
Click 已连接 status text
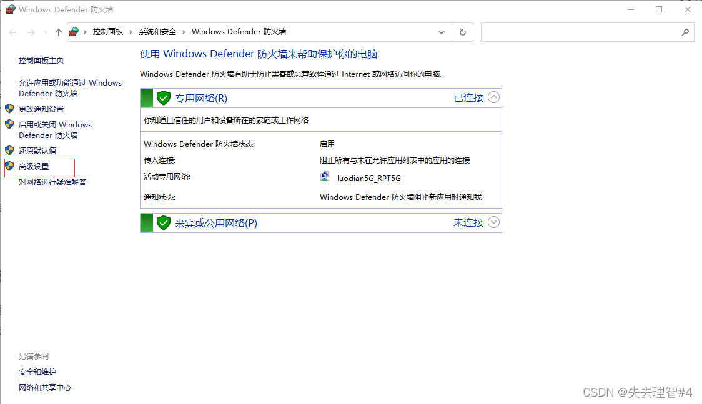(x=468, y=98)
